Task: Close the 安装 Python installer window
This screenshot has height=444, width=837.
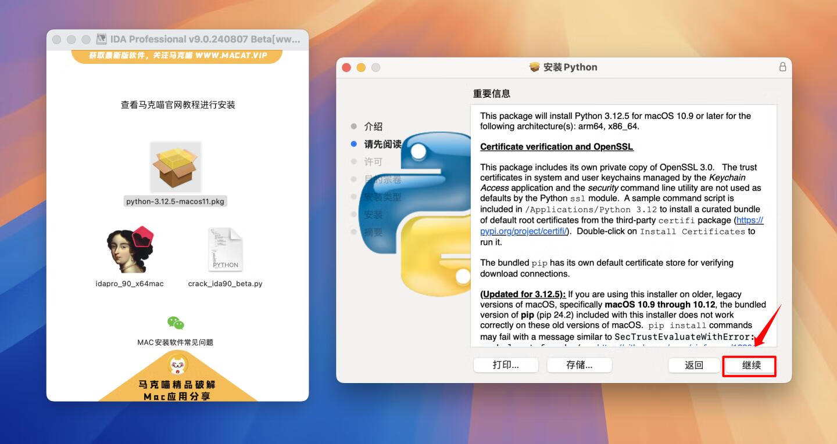Action: click(x=346, y=67)
